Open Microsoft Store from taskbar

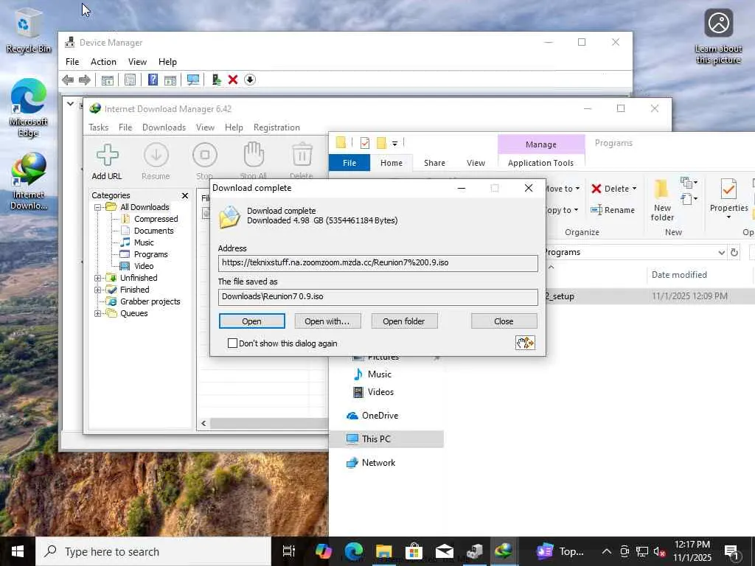[x=414, y=551]
